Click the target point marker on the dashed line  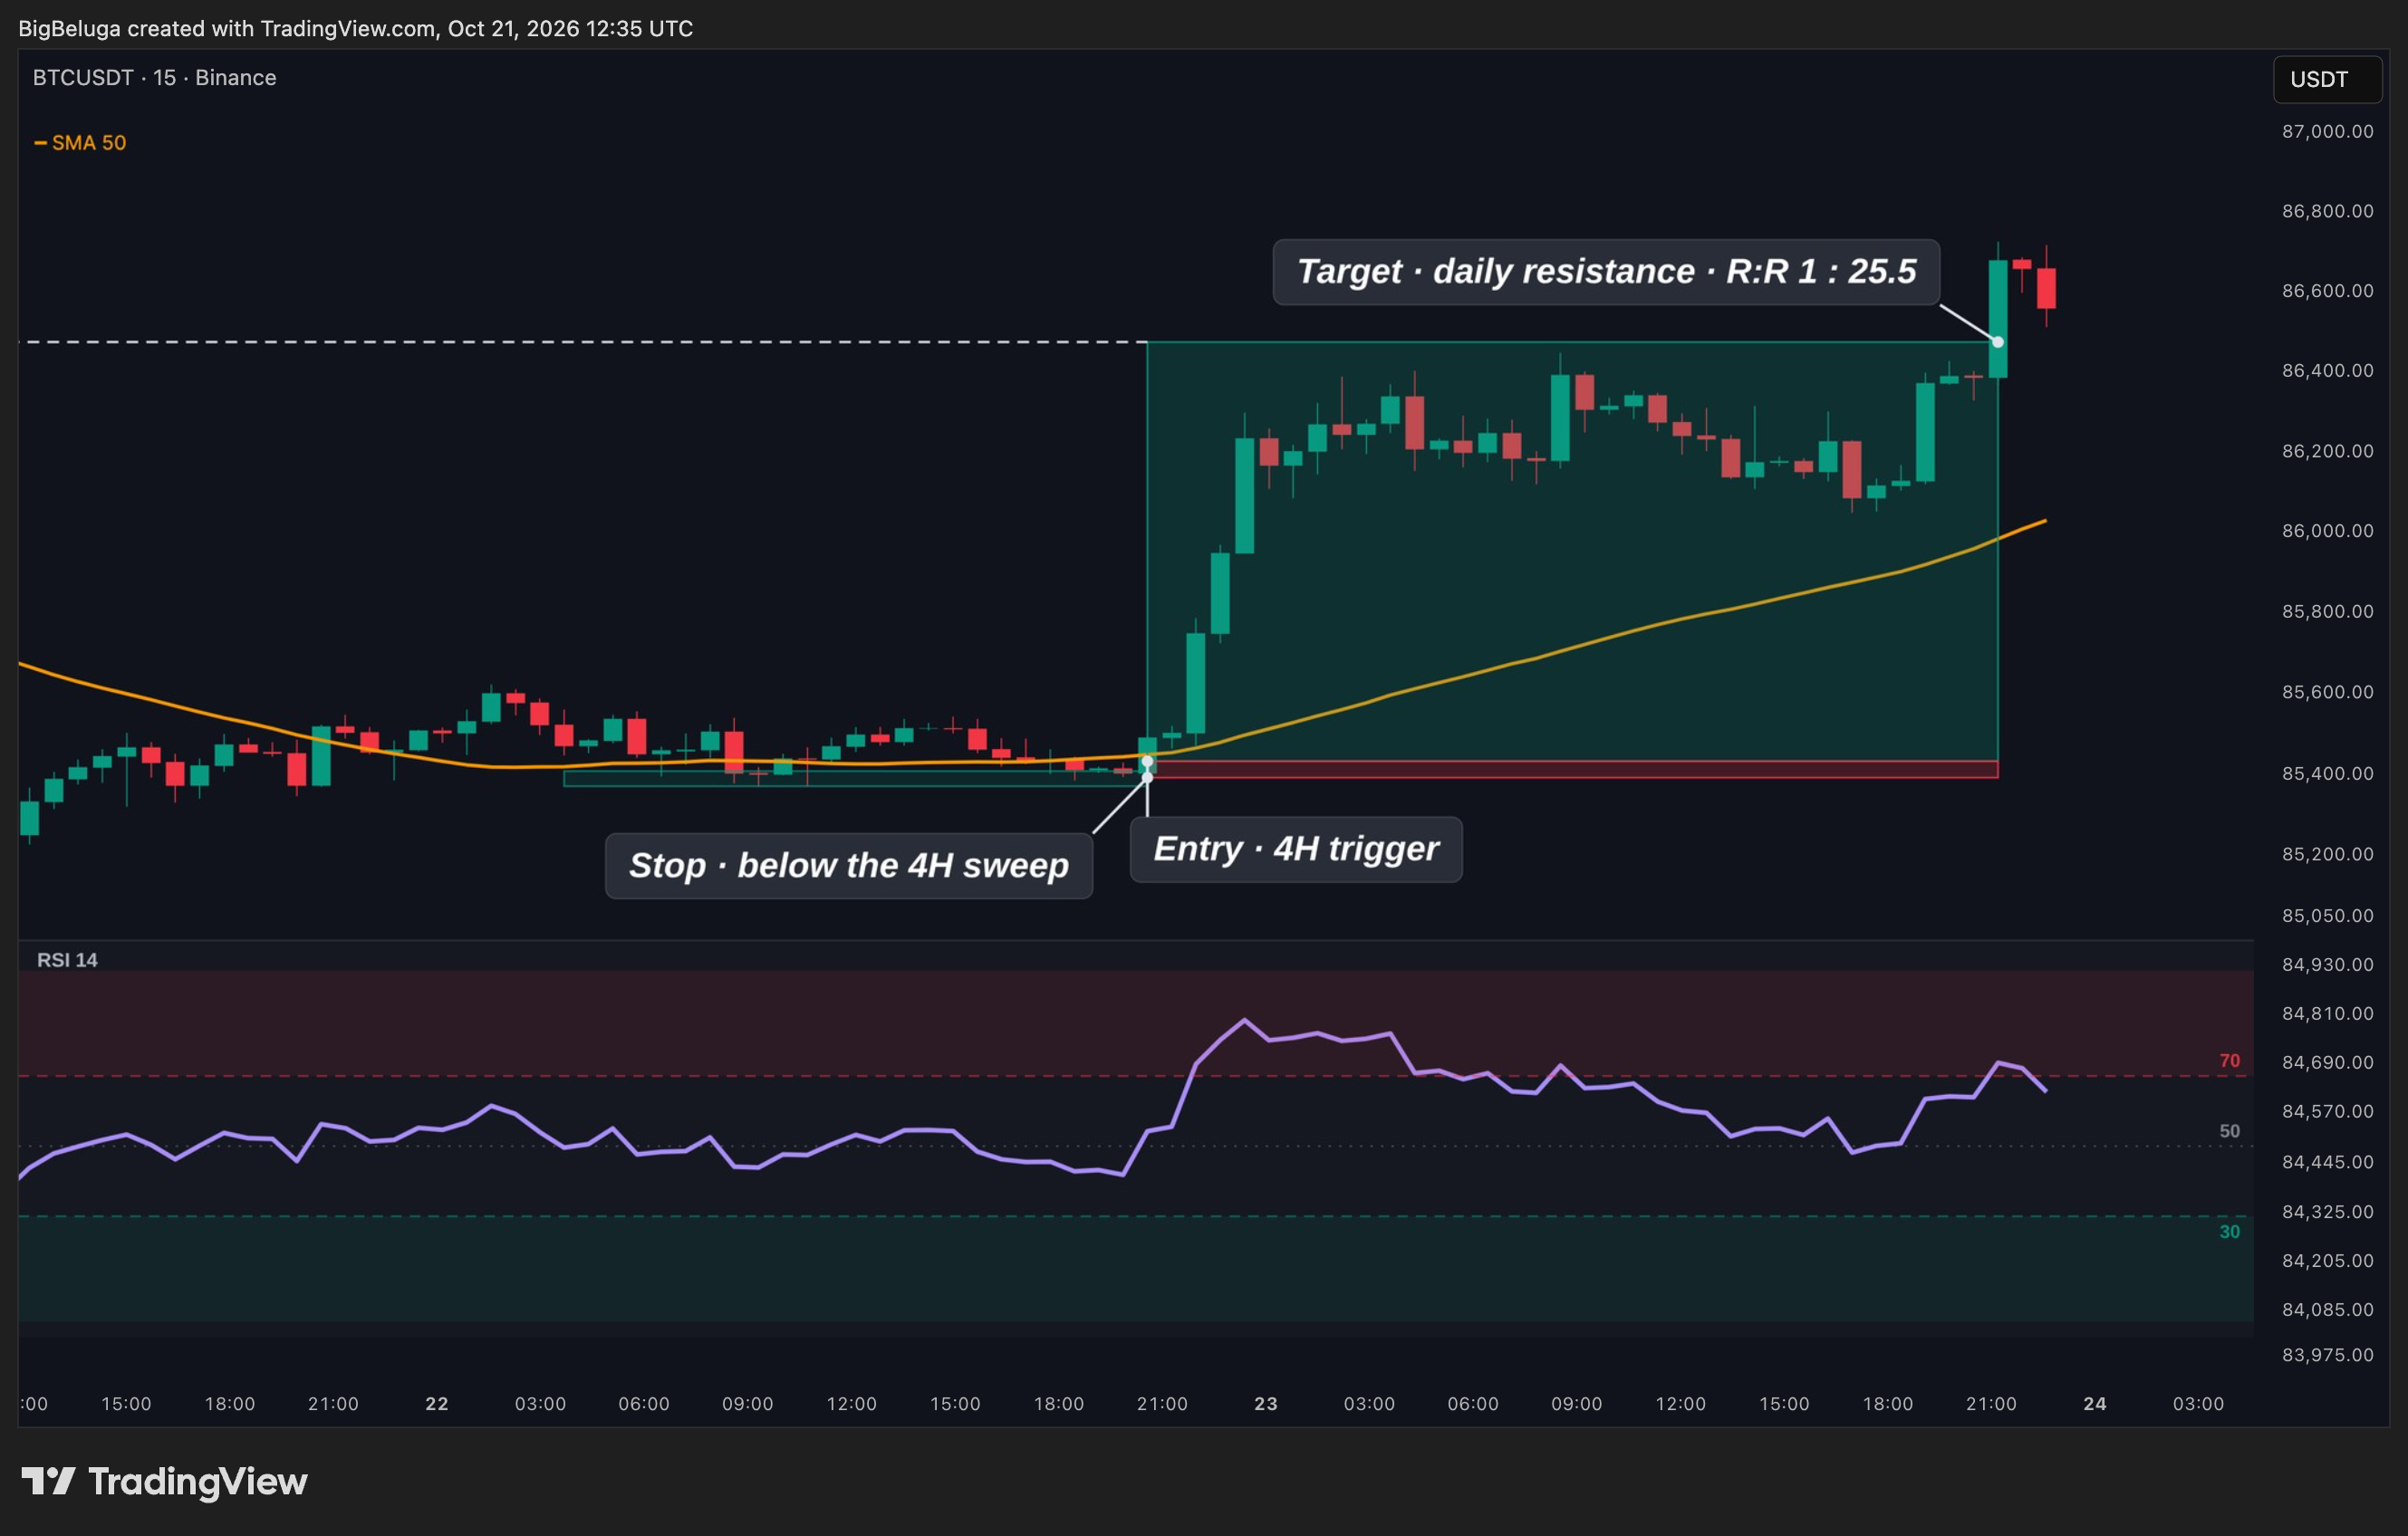1998,342
